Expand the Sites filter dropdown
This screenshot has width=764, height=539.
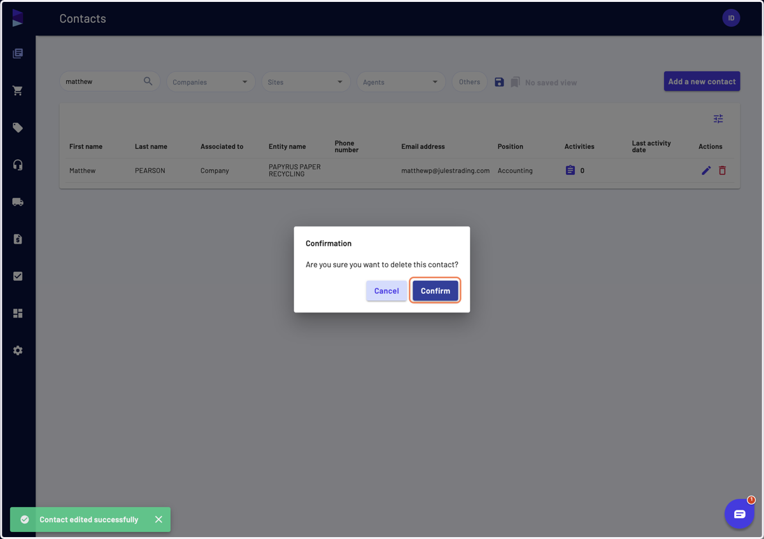306,82
